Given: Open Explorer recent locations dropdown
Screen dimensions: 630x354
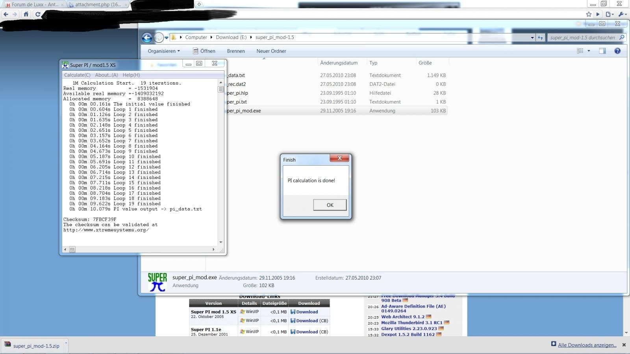Looking at the screenshot, I should [167, 38].
